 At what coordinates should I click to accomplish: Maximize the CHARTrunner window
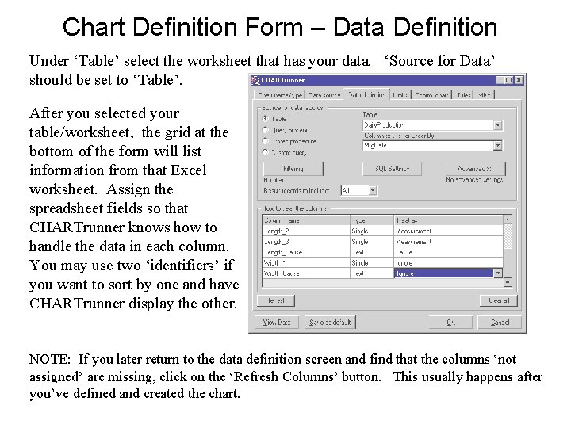508,80
